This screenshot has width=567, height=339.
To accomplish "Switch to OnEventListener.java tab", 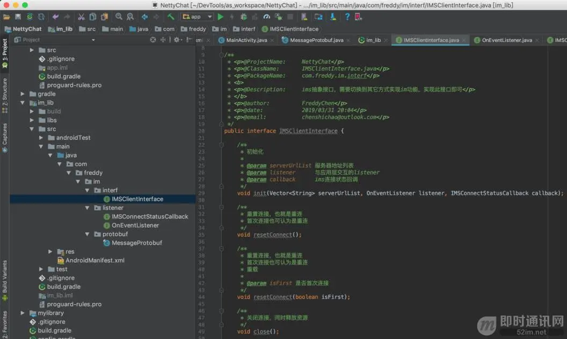I will [507, 40].
